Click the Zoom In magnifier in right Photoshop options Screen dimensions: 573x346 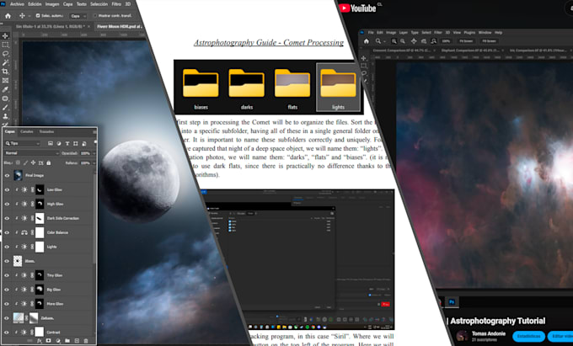(x=394, y=41)
